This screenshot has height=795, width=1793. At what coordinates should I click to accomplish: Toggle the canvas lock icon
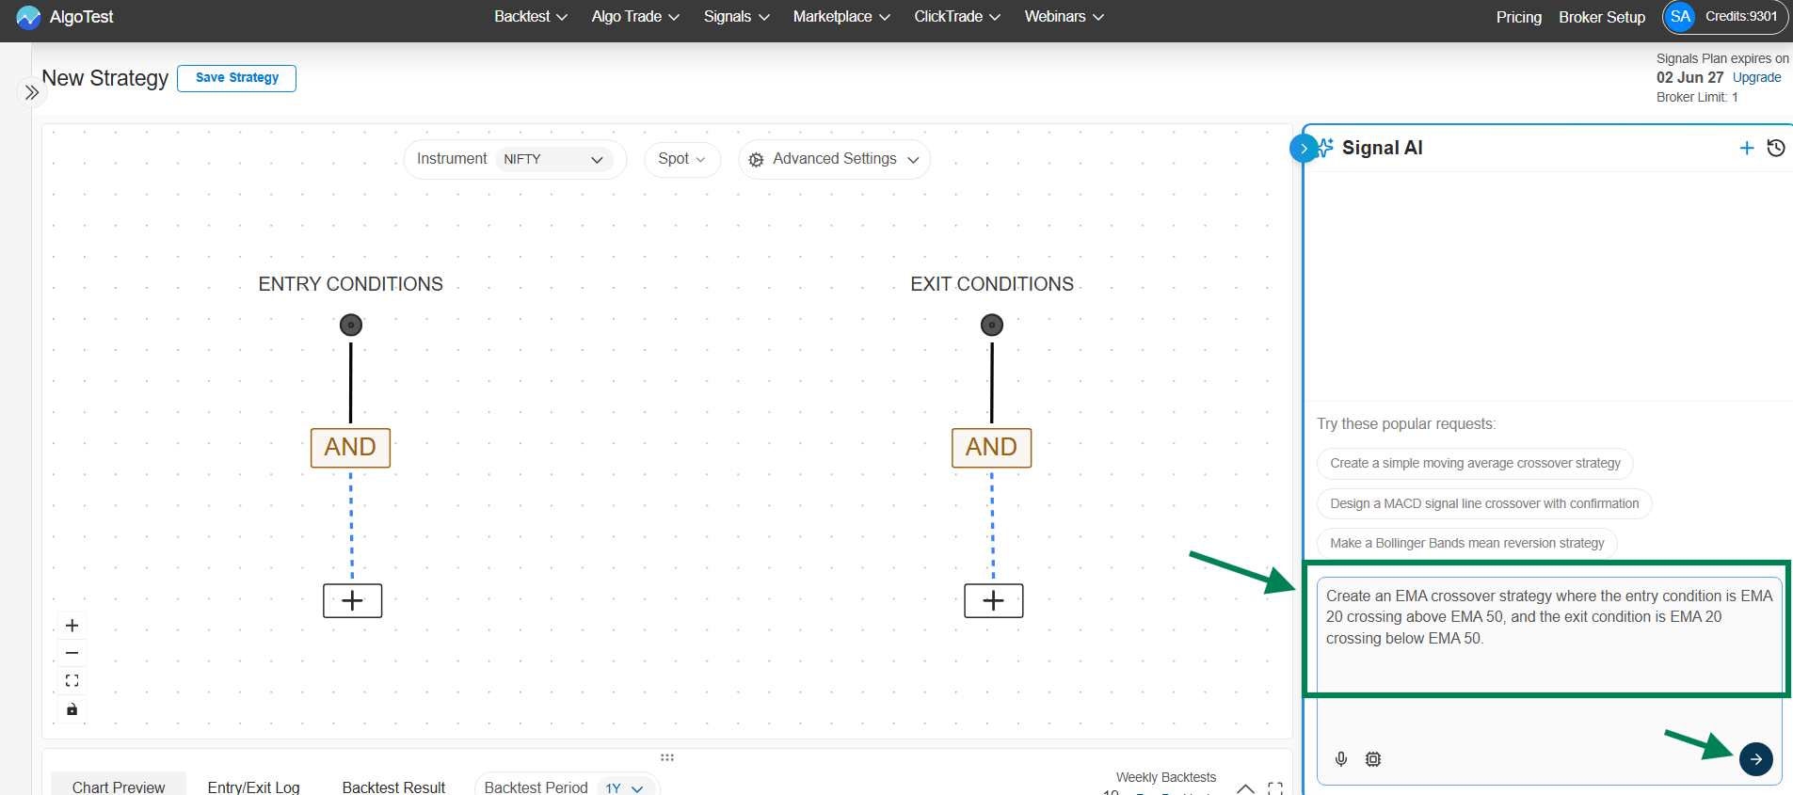72,709
